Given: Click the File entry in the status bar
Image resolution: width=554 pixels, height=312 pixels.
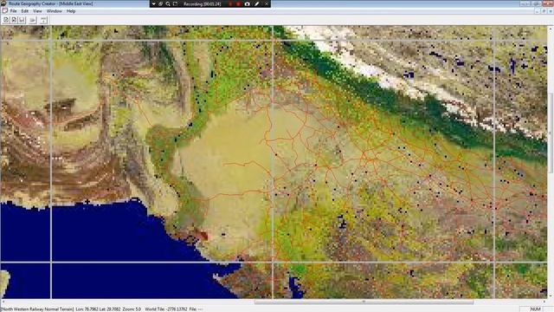Looking at the screenshot, I should pyautogui.click(x=196, y=309).
